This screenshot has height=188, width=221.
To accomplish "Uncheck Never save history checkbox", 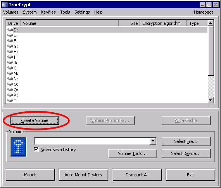I will [36, 149].
